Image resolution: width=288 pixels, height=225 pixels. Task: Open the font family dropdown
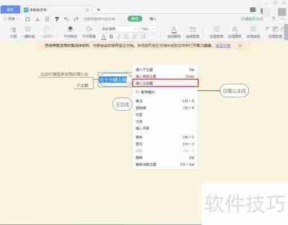tap(120, 29)
